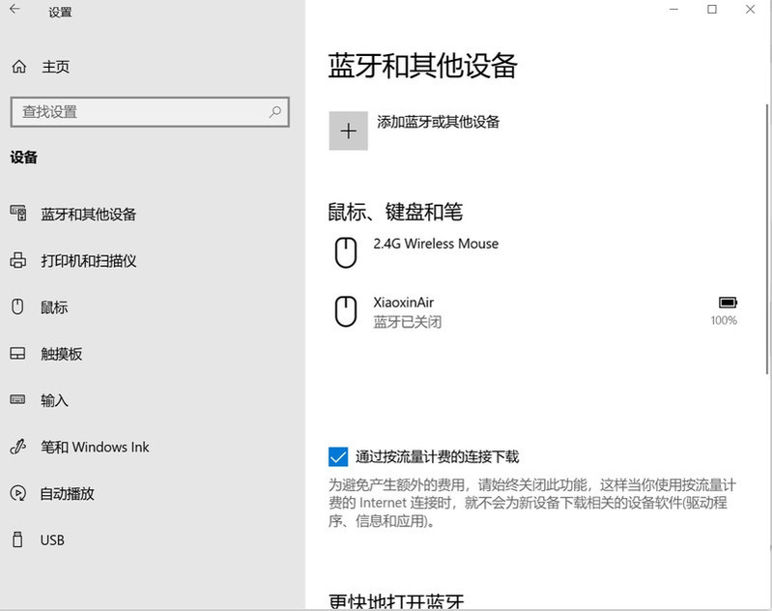Viewport: 772px width, 611px height.
Task: Click the touchpad icon in the sidebar
Action: (17, 354)
